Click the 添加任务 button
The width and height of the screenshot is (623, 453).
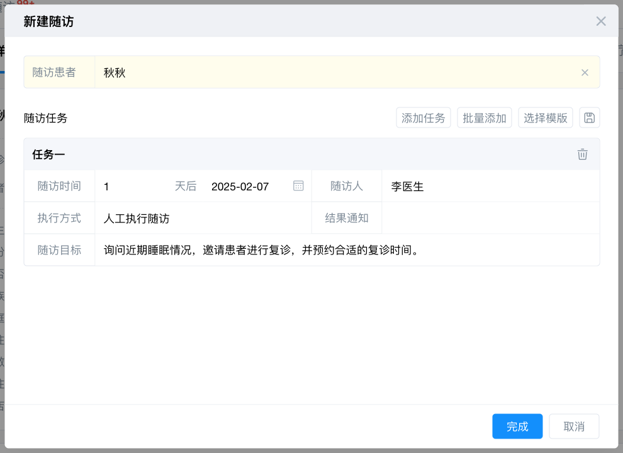[424, 118]
